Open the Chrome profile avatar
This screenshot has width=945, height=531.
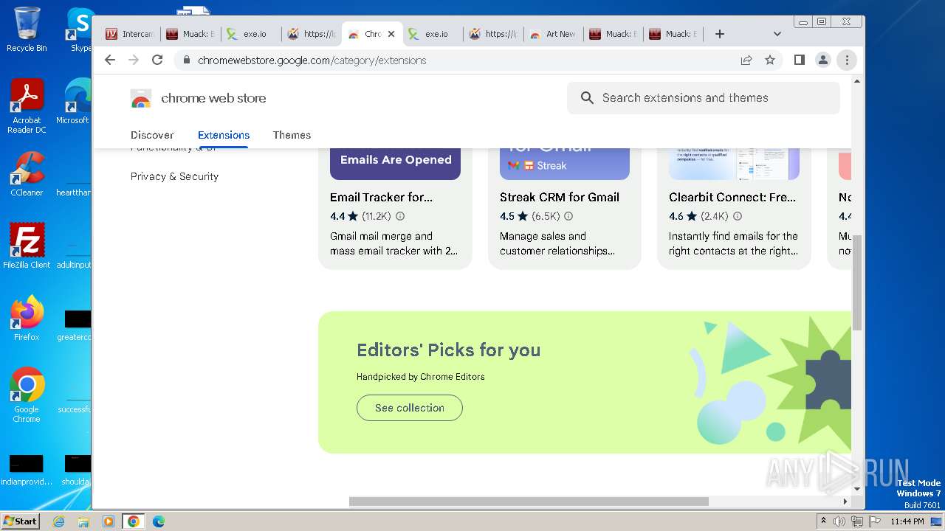pyautogui.click(x=822, y=60)
